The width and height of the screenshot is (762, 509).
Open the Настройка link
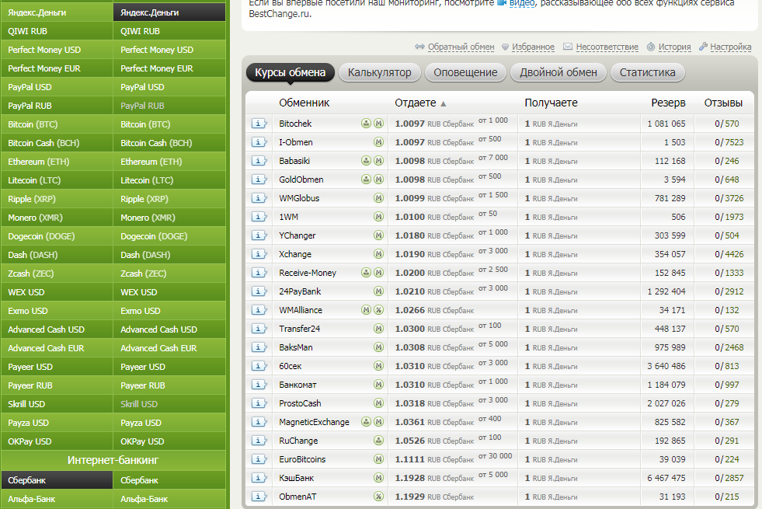coord(730,47)
